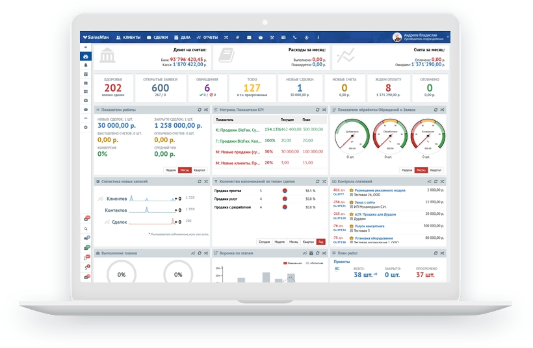This screenshot has width=533, height=348.
Task: Click the user avatar picture
Action: [396, 37]
